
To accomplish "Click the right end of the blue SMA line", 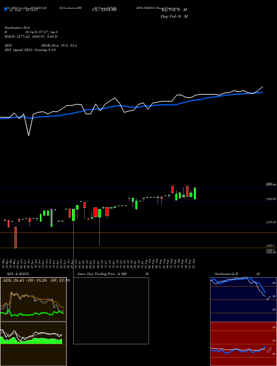I will pos(263,92).
